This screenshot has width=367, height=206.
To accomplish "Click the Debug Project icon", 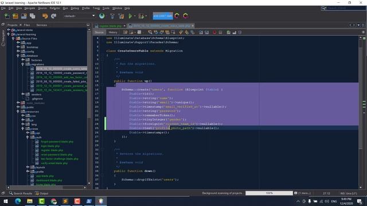I will [140, 16].
